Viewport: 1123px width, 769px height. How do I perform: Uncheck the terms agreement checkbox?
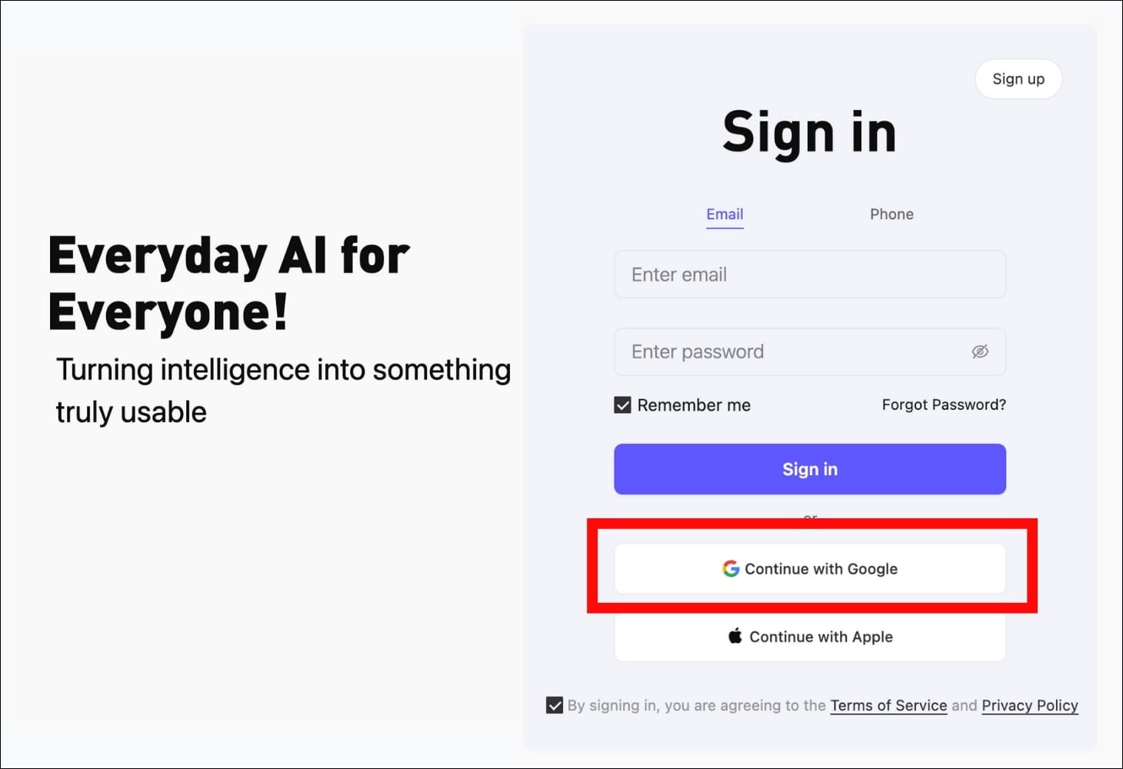pos(554,705)
